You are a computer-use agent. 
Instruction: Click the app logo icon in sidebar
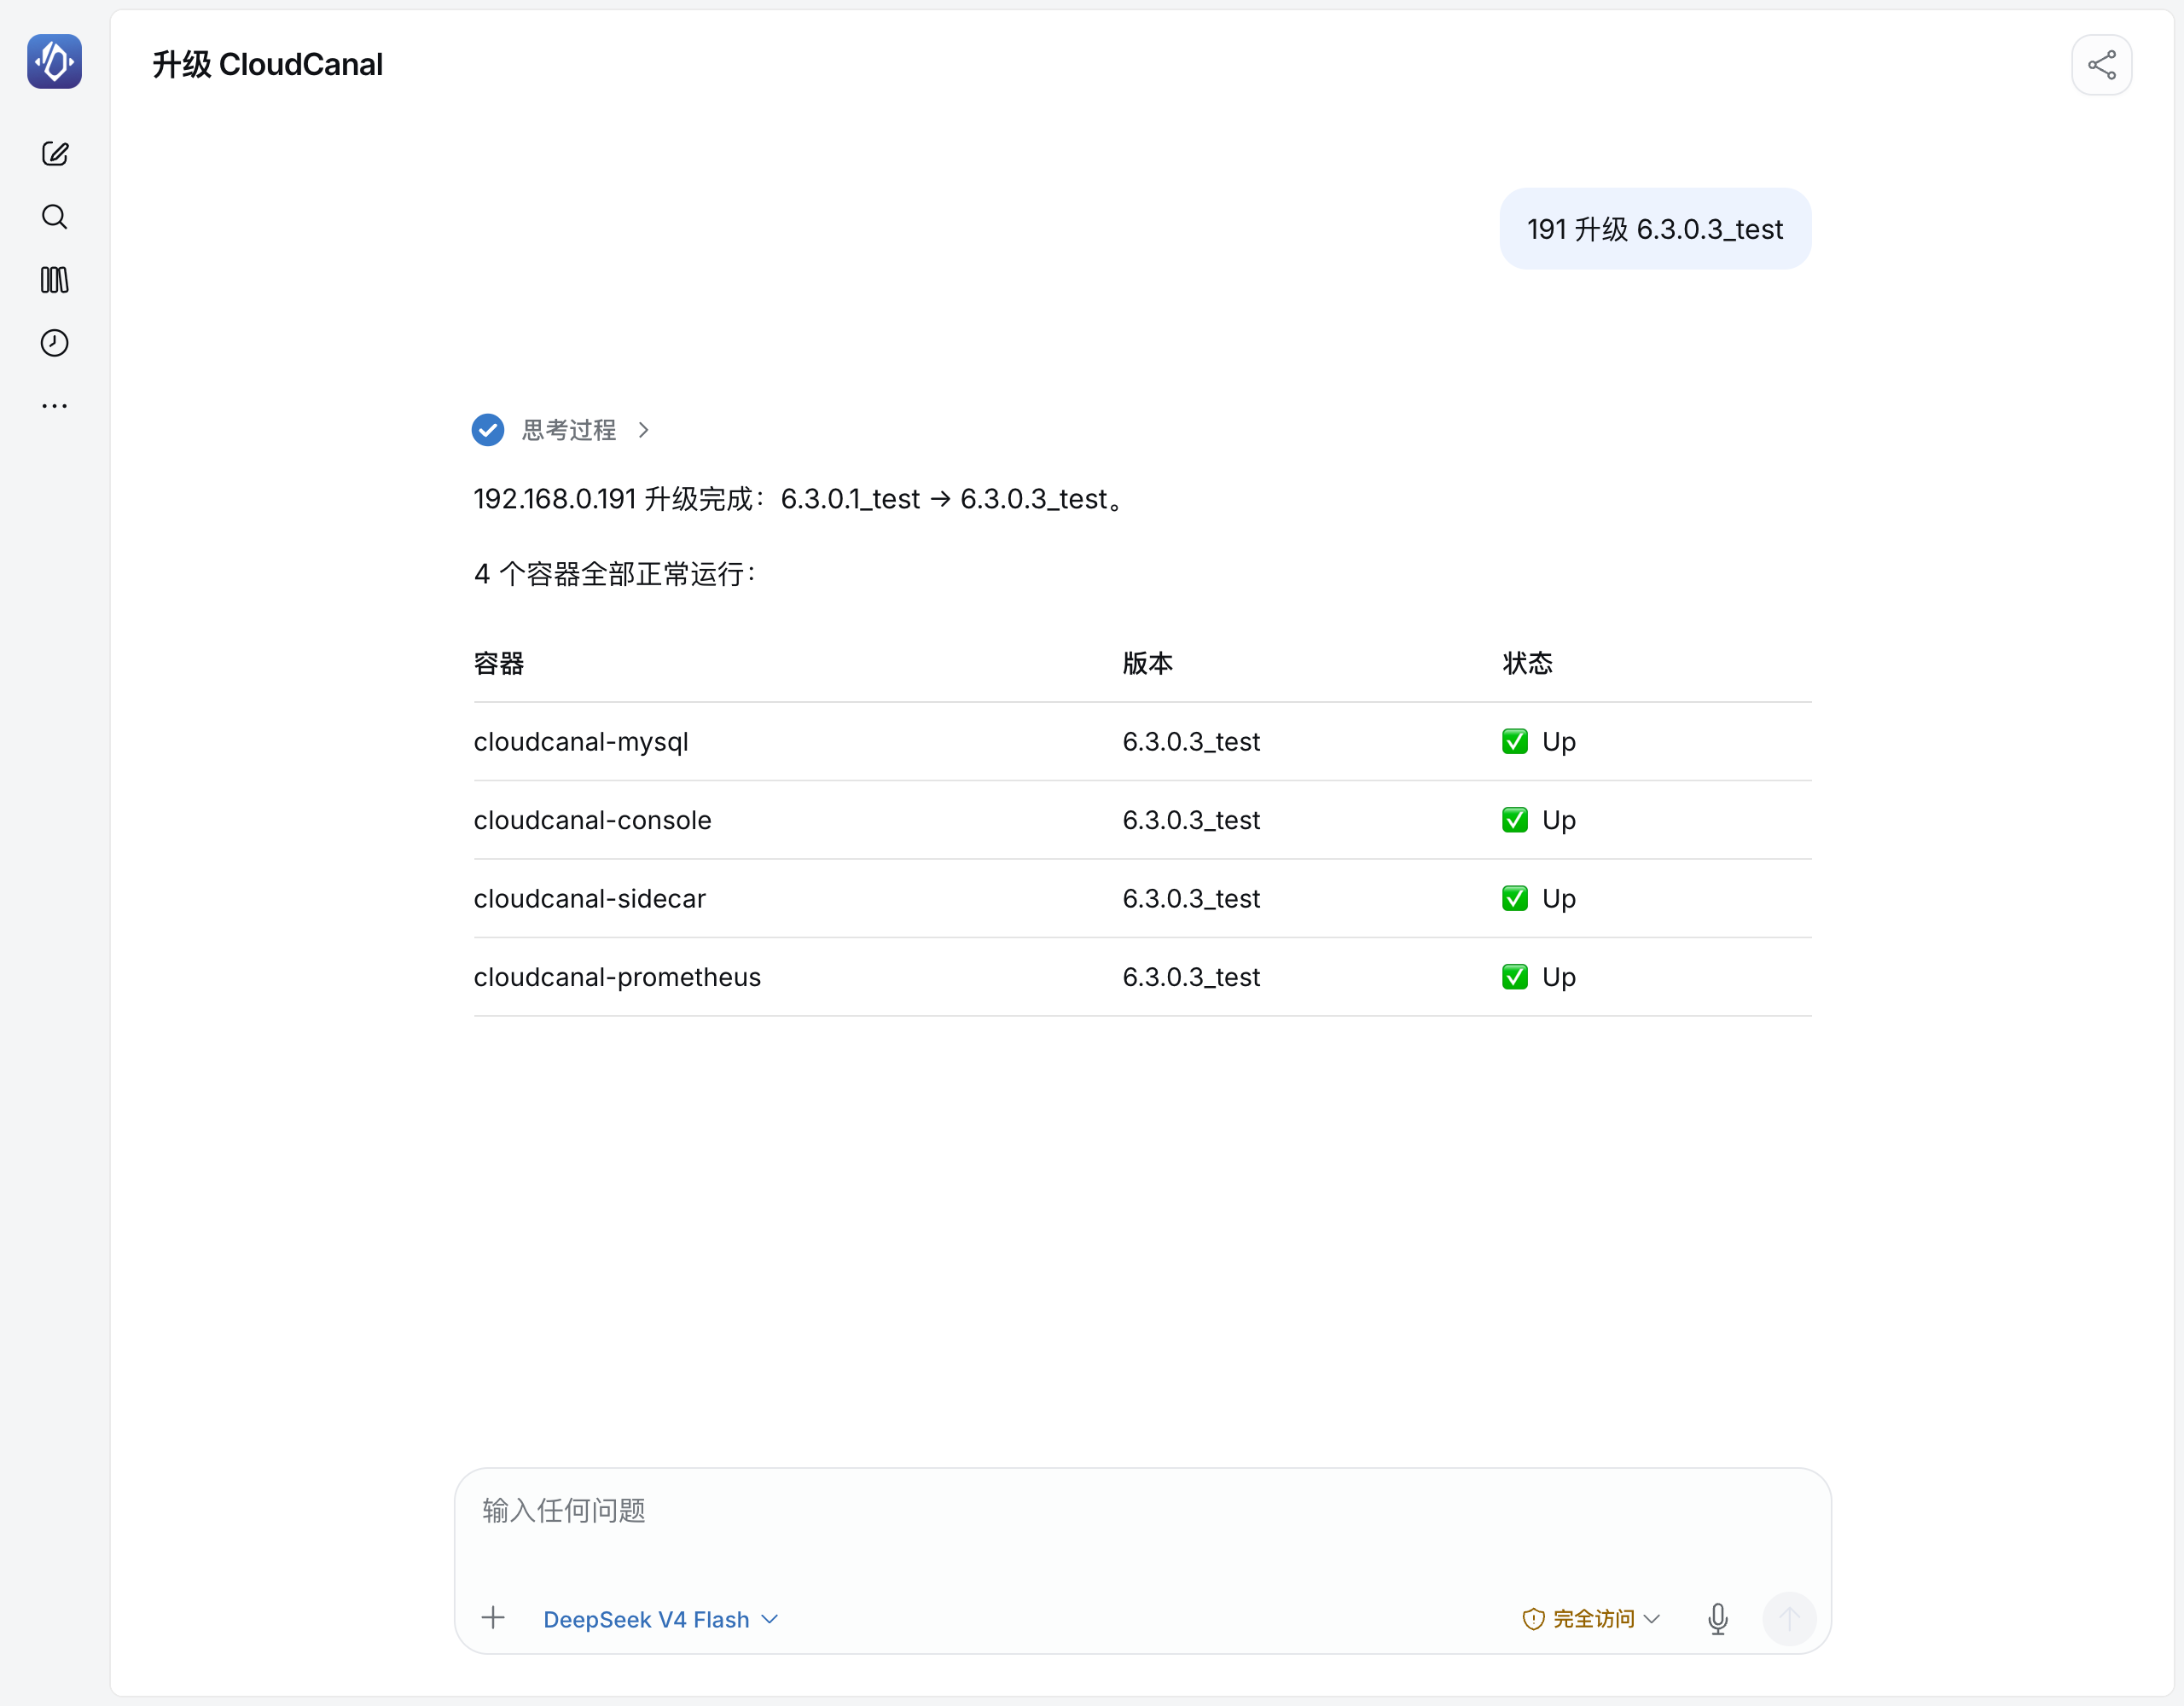click(x=55, y=62)
